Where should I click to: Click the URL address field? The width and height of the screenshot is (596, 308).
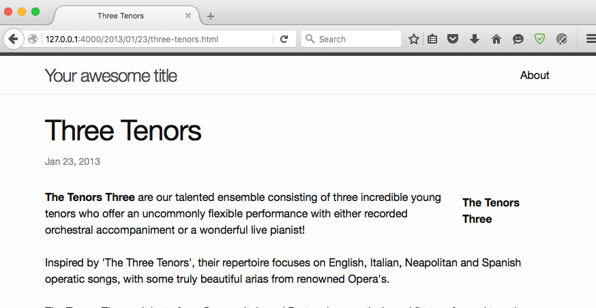[157, 39]
